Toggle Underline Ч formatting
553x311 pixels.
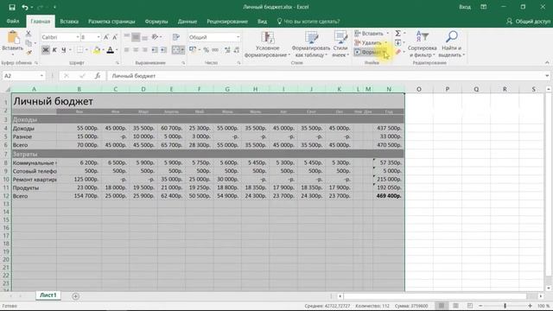point(64,50)
